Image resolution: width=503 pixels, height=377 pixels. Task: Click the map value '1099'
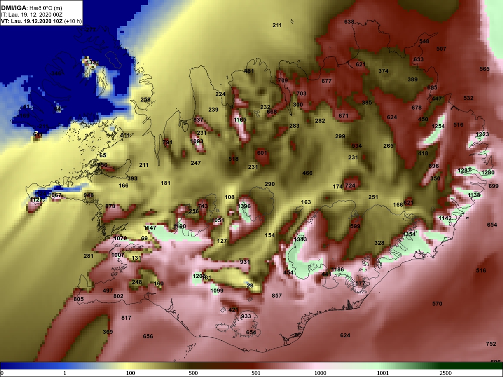click(217, 291)
